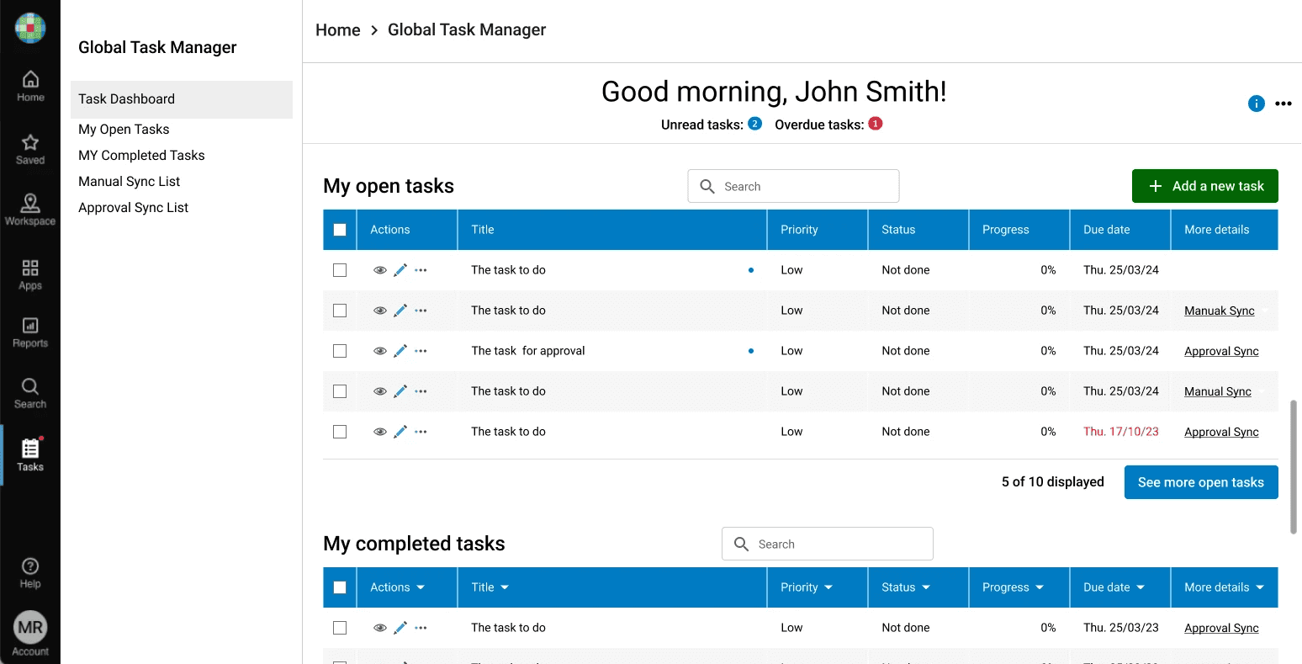Viewport: 1302px width, 664px height.
Task: Click the Unread tasks count badge
Action: tap(754, 124)
